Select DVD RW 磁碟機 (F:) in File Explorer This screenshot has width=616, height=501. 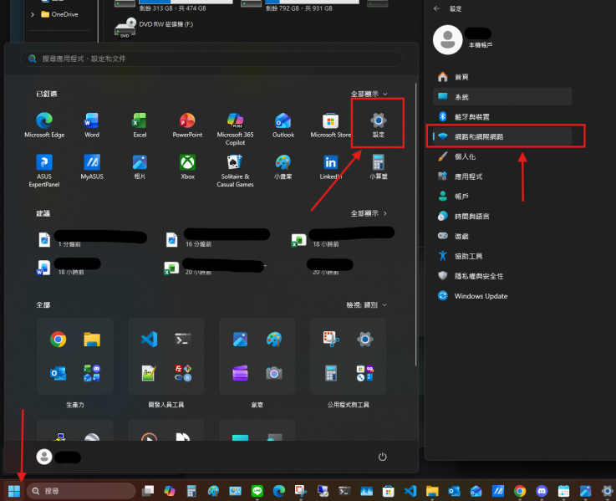tap(154, 27)
